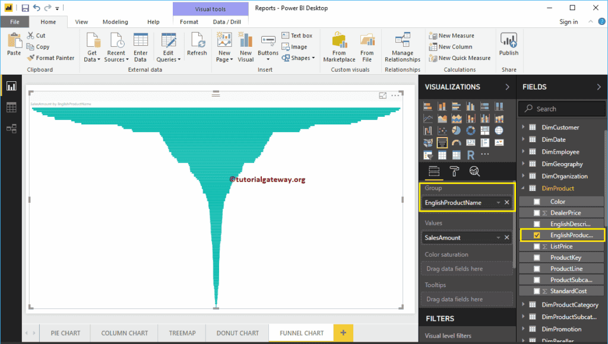Click the Sign in link

click(568, 21)
